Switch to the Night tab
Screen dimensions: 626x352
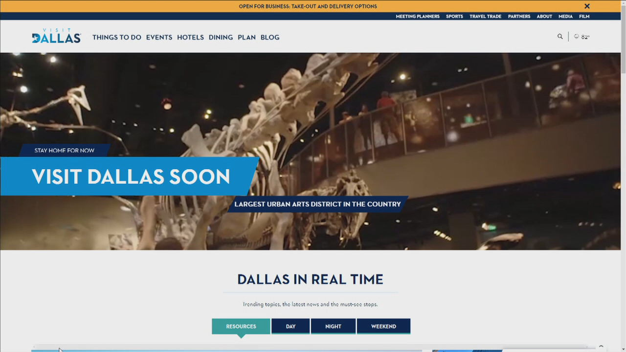tap(333, 326)
